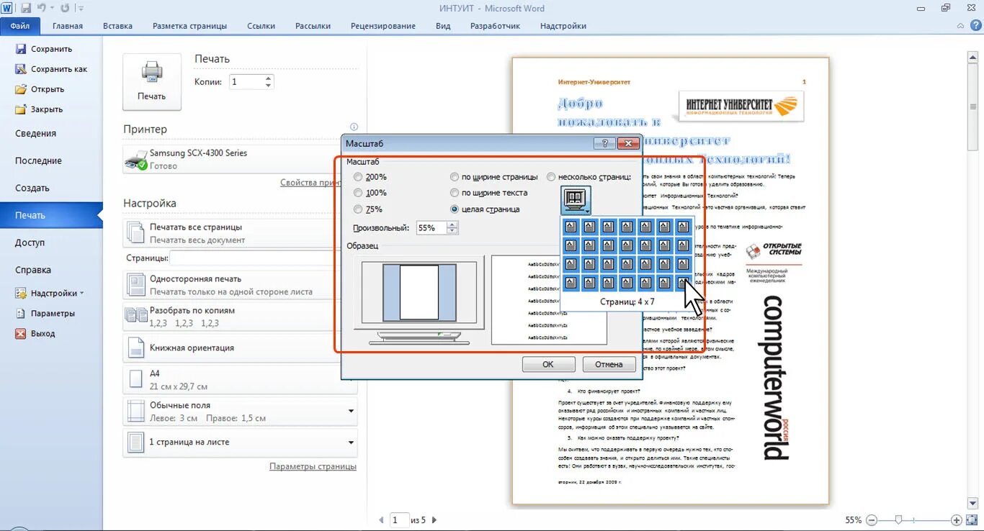984x531 pixels.
Task: Click the Undo arrow in Quick Access Toolbar
Action: (43, 8)
